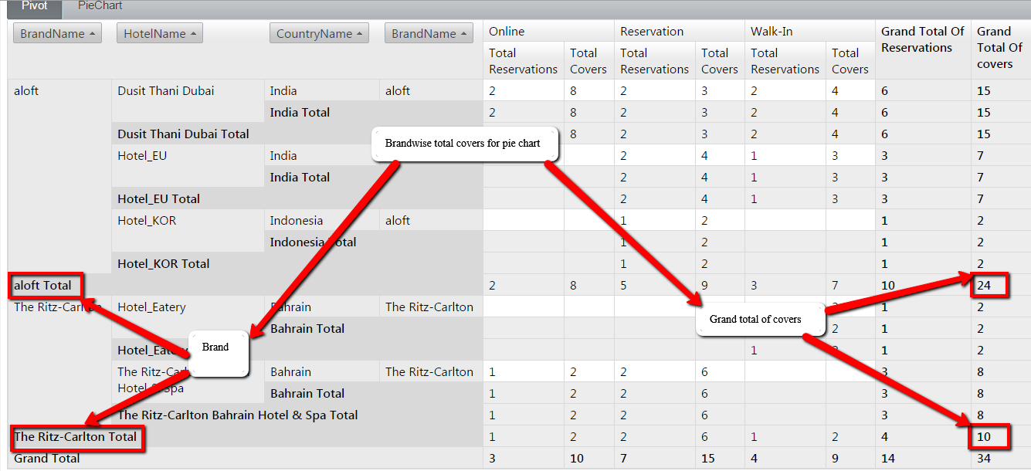Image resolution: width=1031 pixels, height=471 pixels.
Task: Switch to the PieChart tab
Action: tap(100, 6)
